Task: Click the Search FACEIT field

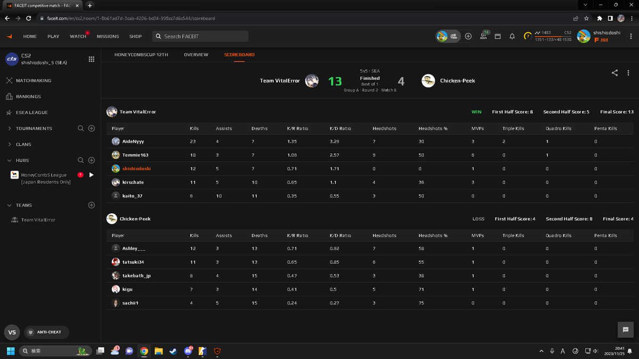Action: (200, 36)
